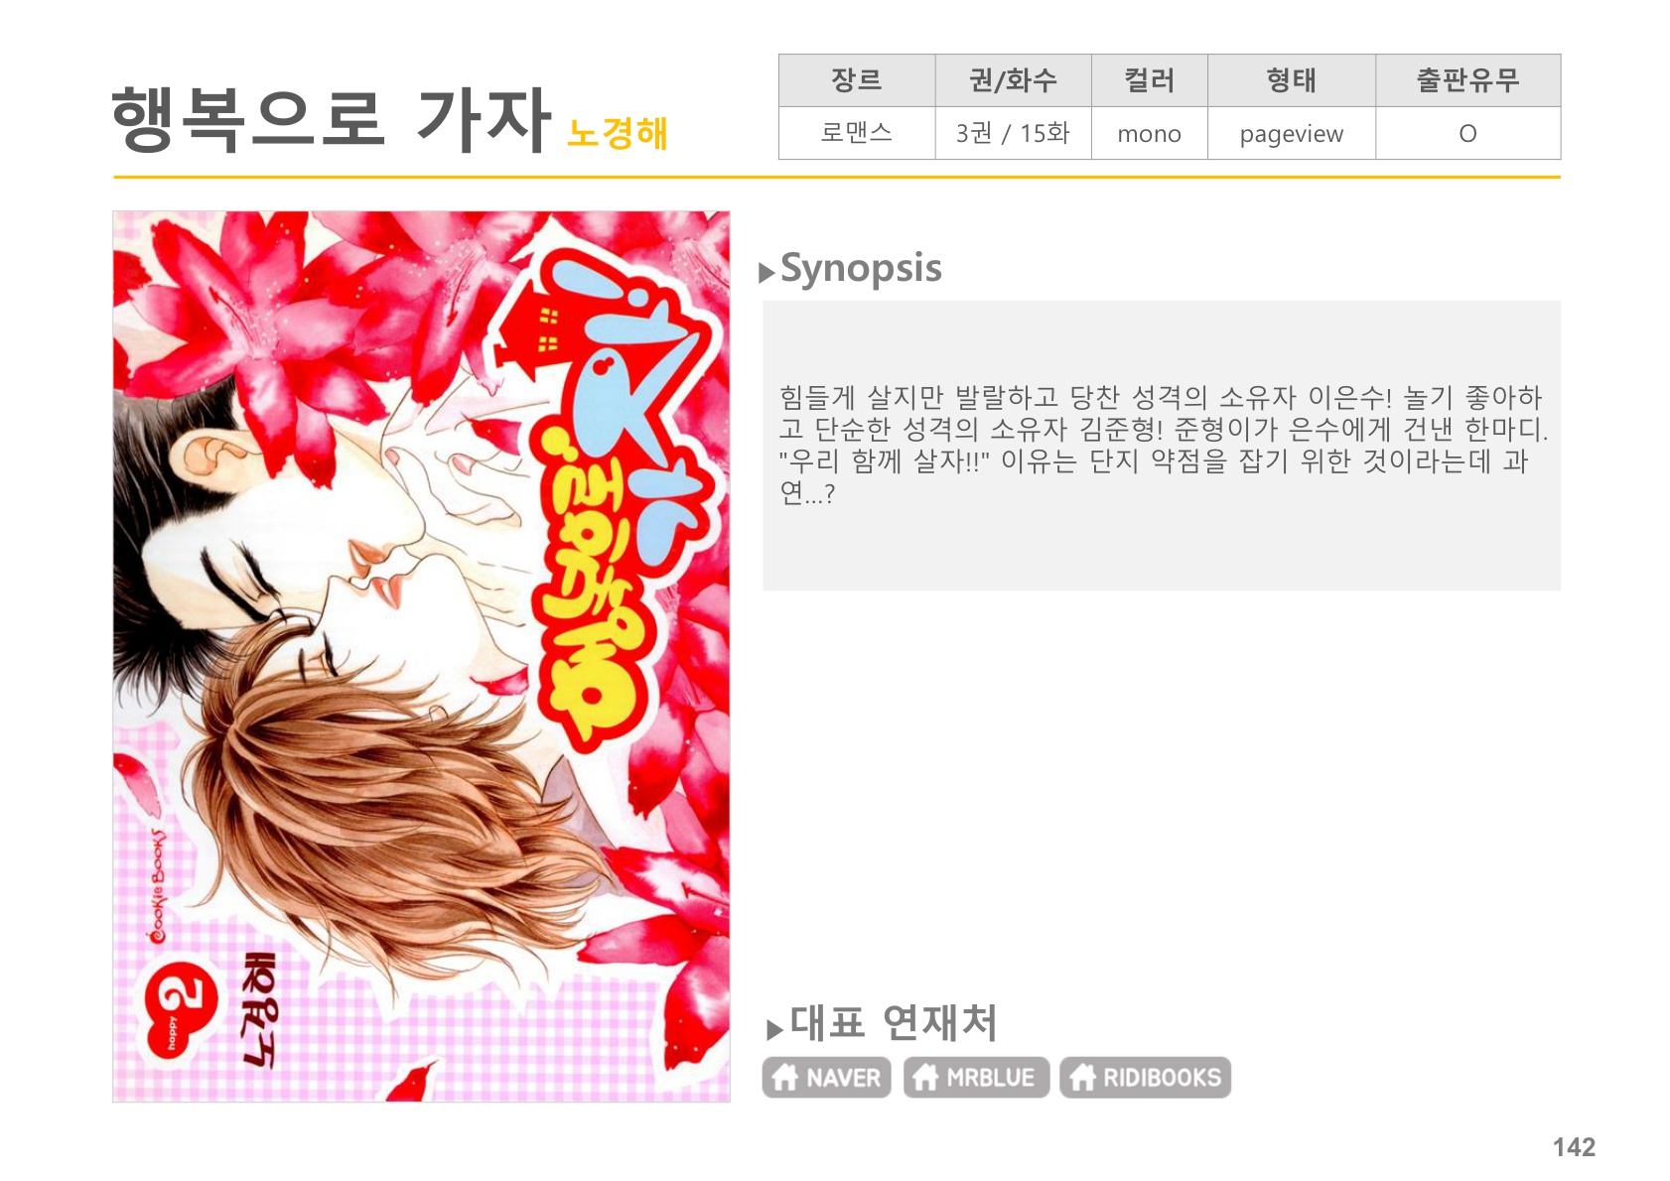Viewport: 1670px width, 1181px height.
Task: Click the triangle marker beside Synopsis
Action: 766,273
